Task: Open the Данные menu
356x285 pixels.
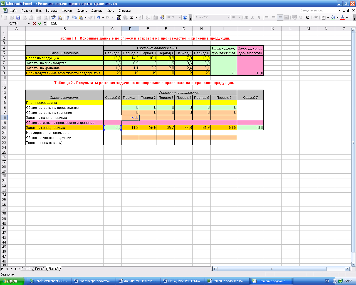Action: click(97, 11)
